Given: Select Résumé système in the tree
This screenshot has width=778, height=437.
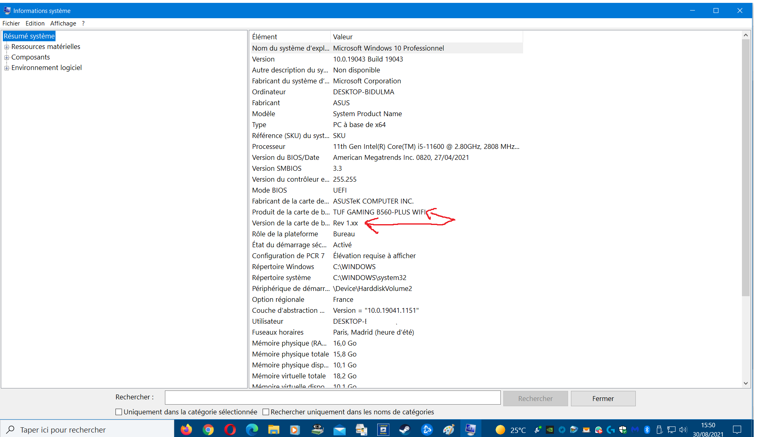Looking at the screenshot, I should (x=29, y=36).
